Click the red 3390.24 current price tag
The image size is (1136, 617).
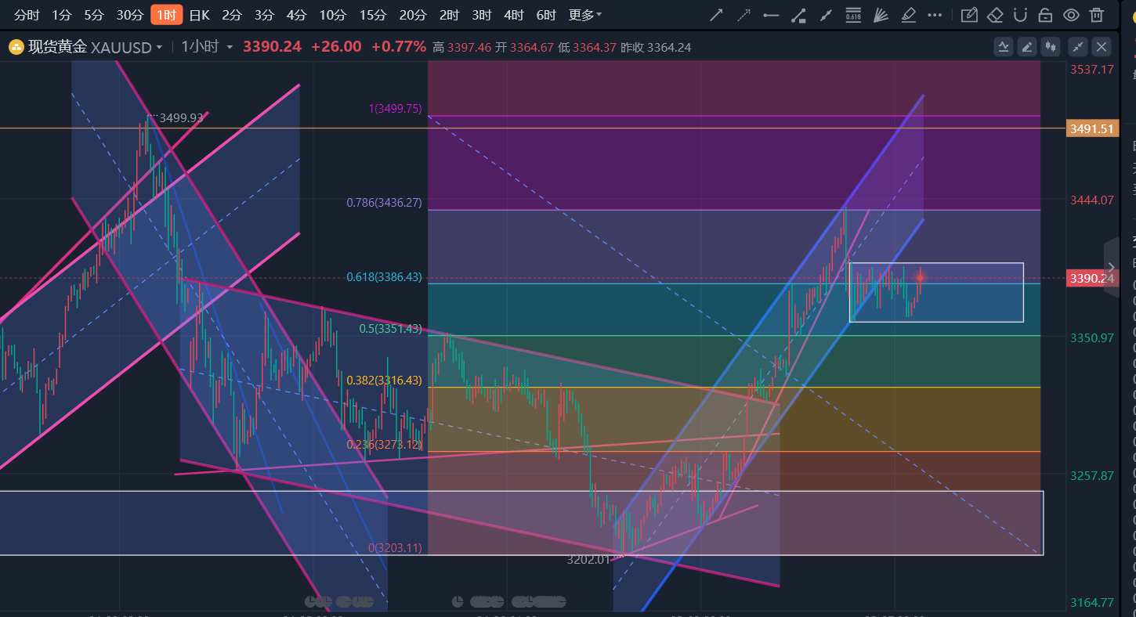pyautogui.click(x=1091, y=278)
